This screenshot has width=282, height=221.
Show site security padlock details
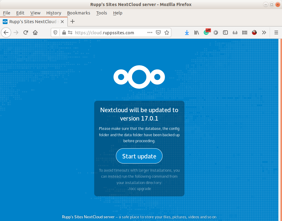coord(64,32)
